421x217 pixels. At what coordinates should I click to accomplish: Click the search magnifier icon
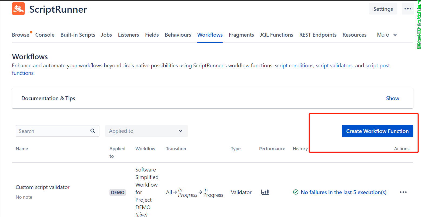[93, 131]
